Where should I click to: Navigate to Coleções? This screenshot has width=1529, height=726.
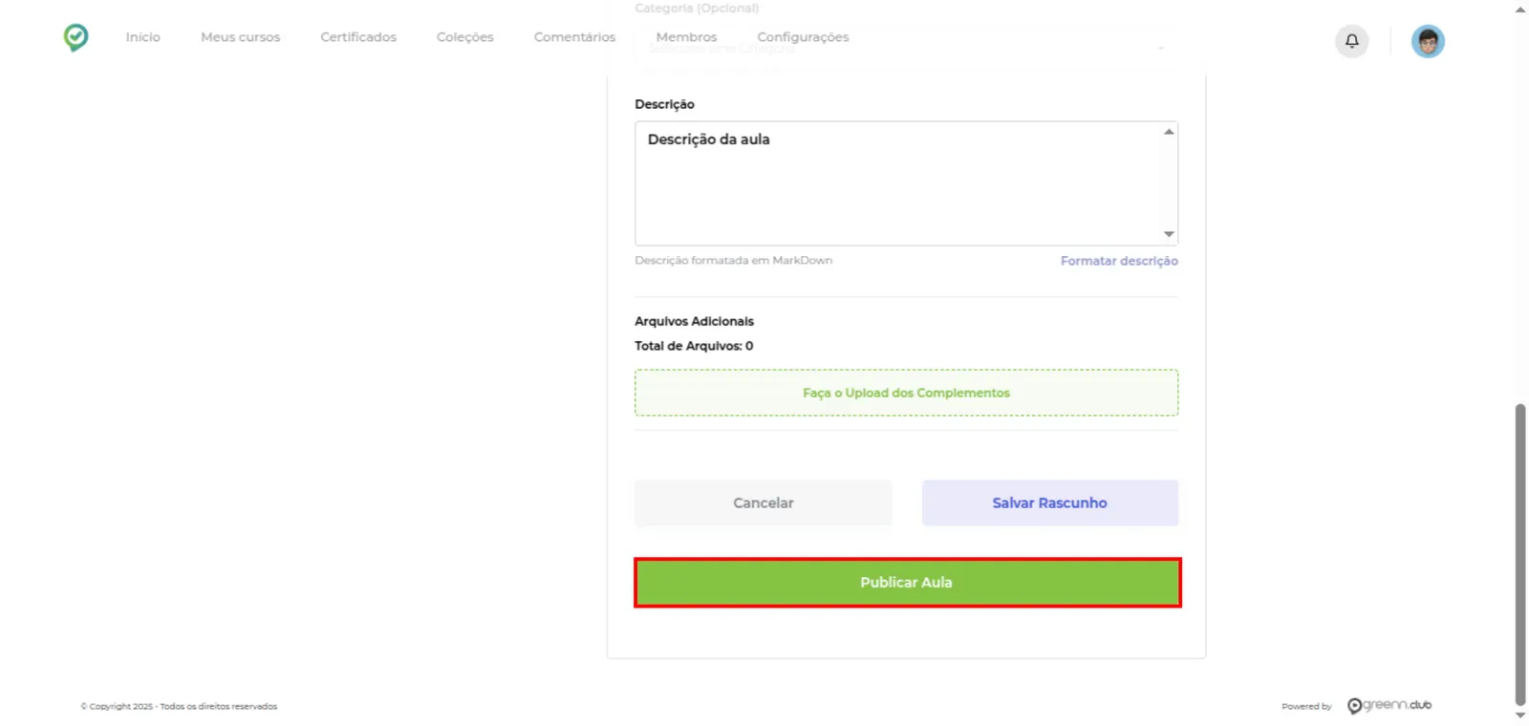[x=465, y=37]
